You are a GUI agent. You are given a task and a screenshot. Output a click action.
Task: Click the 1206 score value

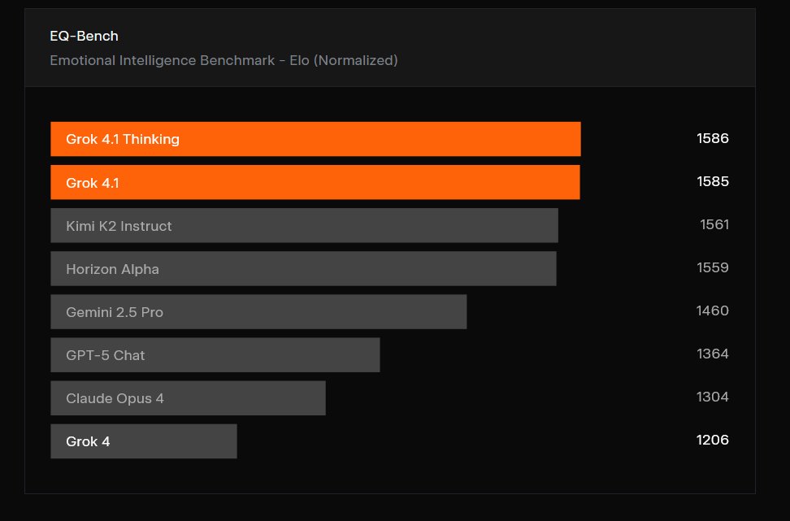(x=712, y=440)
